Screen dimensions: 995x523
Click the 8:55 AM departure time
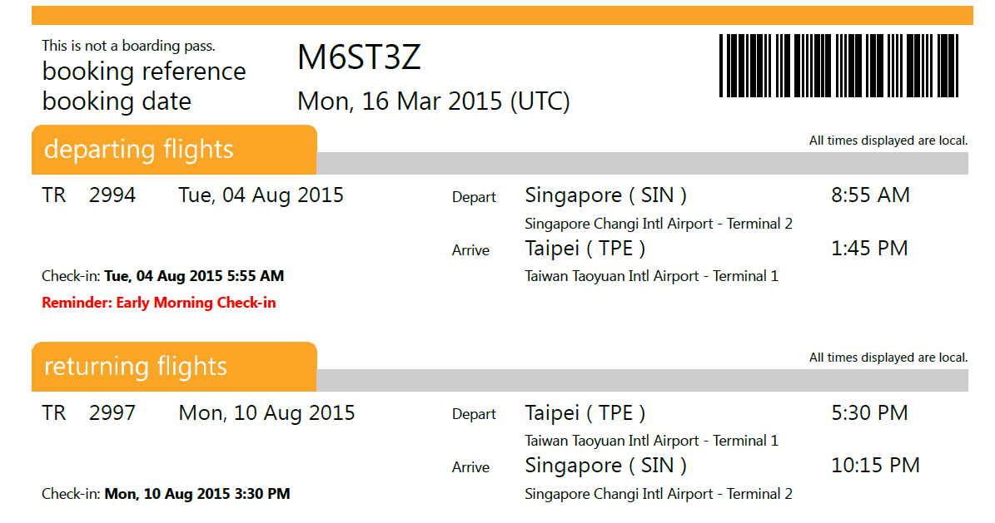click(x=871, y=195)
